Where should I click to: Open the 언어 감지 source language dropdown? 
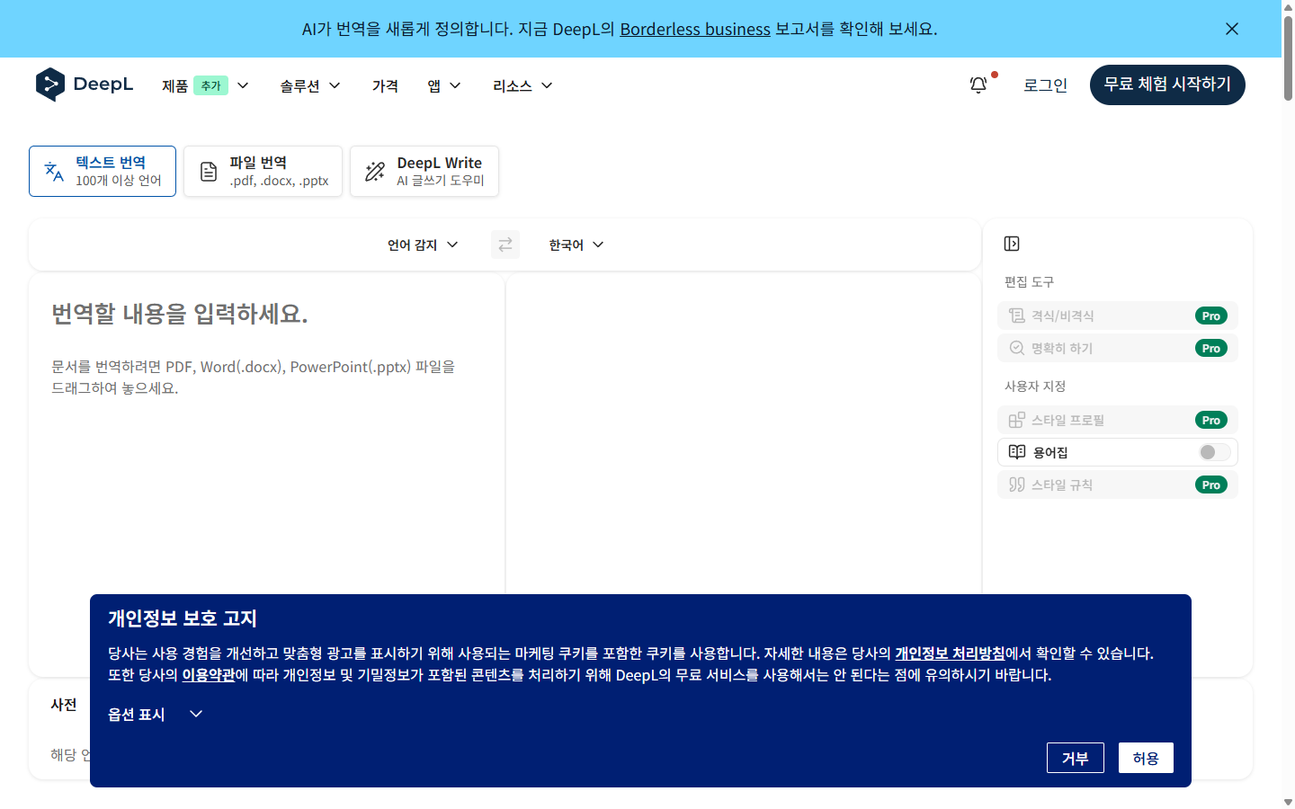tap(421, 244)
